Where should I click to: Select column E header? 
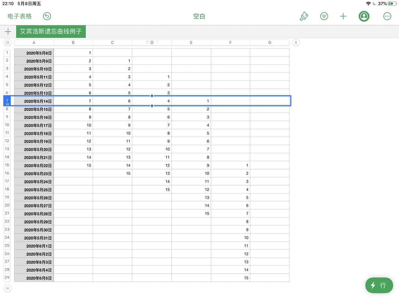click(x=191, y=43)
